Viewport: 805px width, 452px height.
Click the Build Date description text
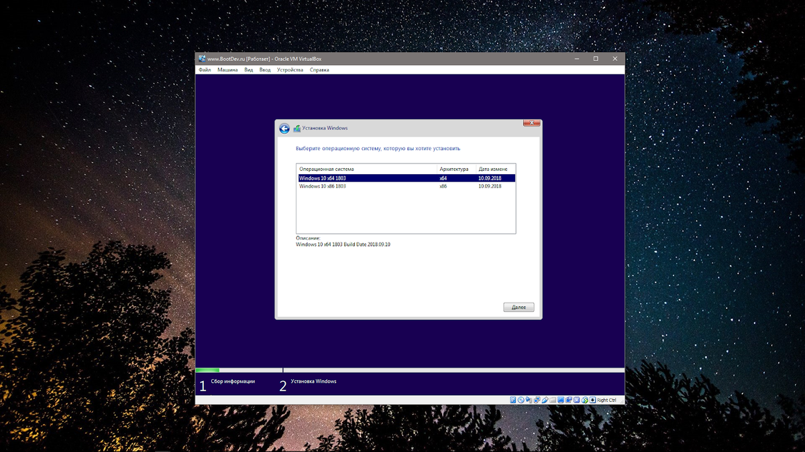(343, 244)
